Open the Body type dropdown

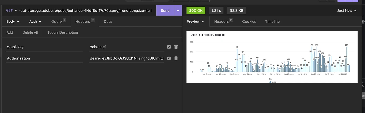(x=13, y=22)
